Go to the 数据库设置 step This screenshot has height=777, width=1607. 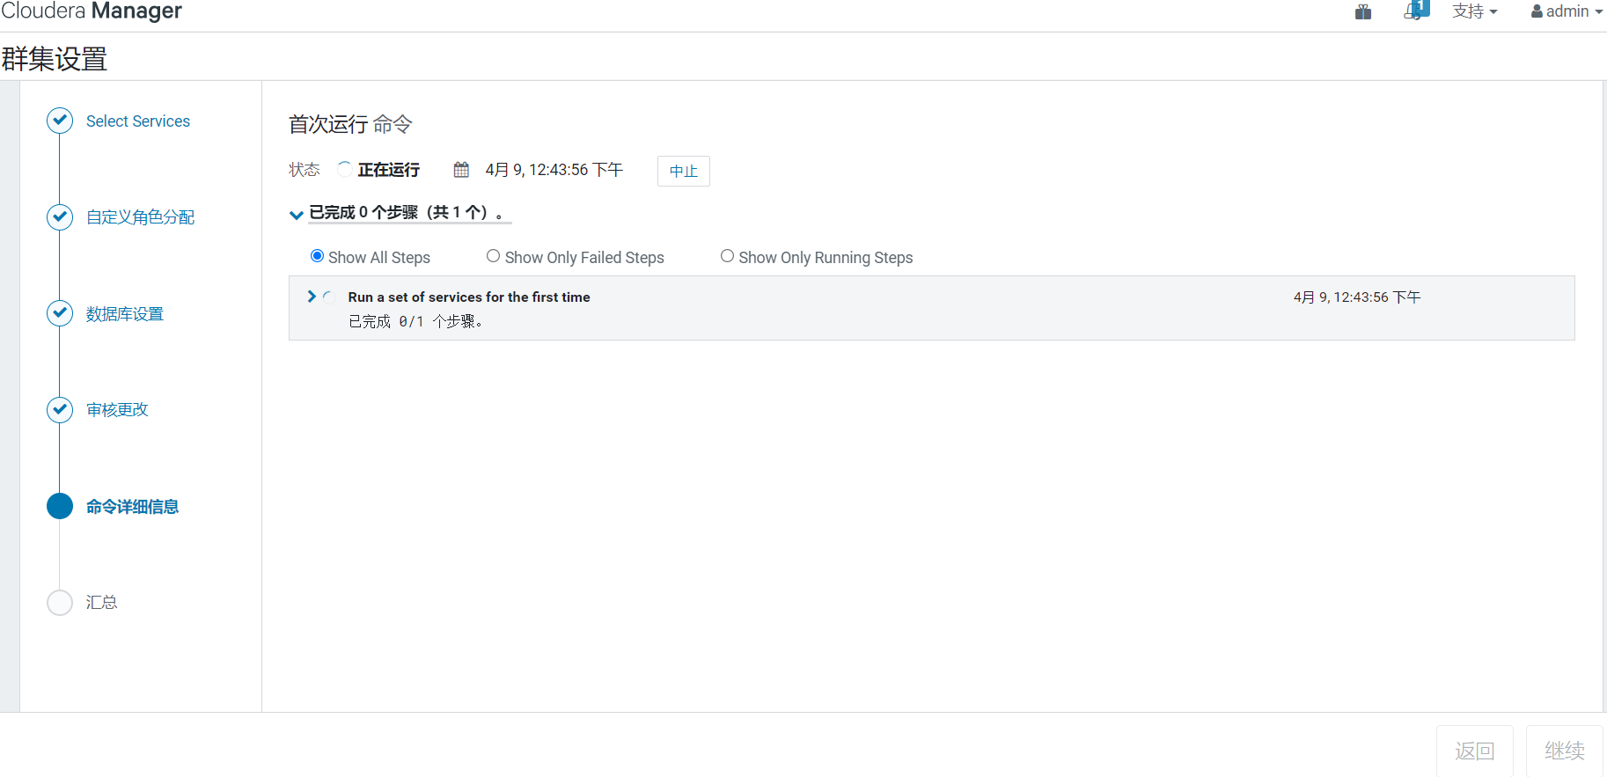click(x=125, y=314)
